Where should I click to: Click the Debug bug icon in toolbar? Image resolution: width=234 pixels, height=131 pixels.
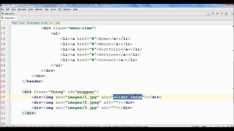coord(218,13)
